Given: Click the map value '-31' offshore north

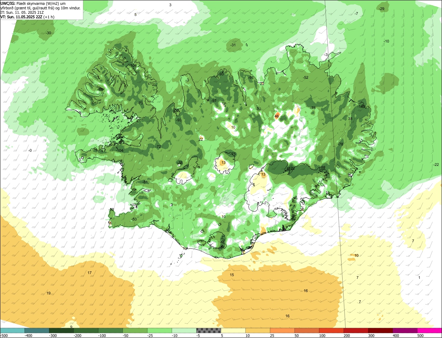Looking at the screenshot, I should click(x=233, y=45).
